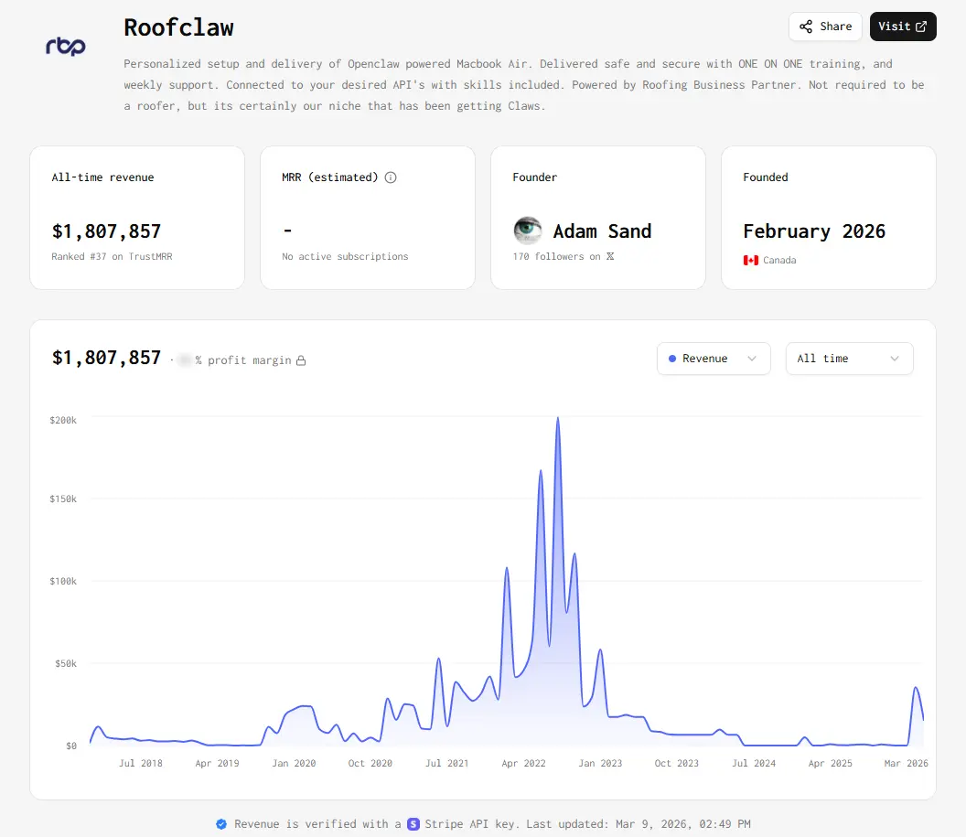966x837 pixels.
Task: Click the Visit button
Action: [x=903, y=27]
